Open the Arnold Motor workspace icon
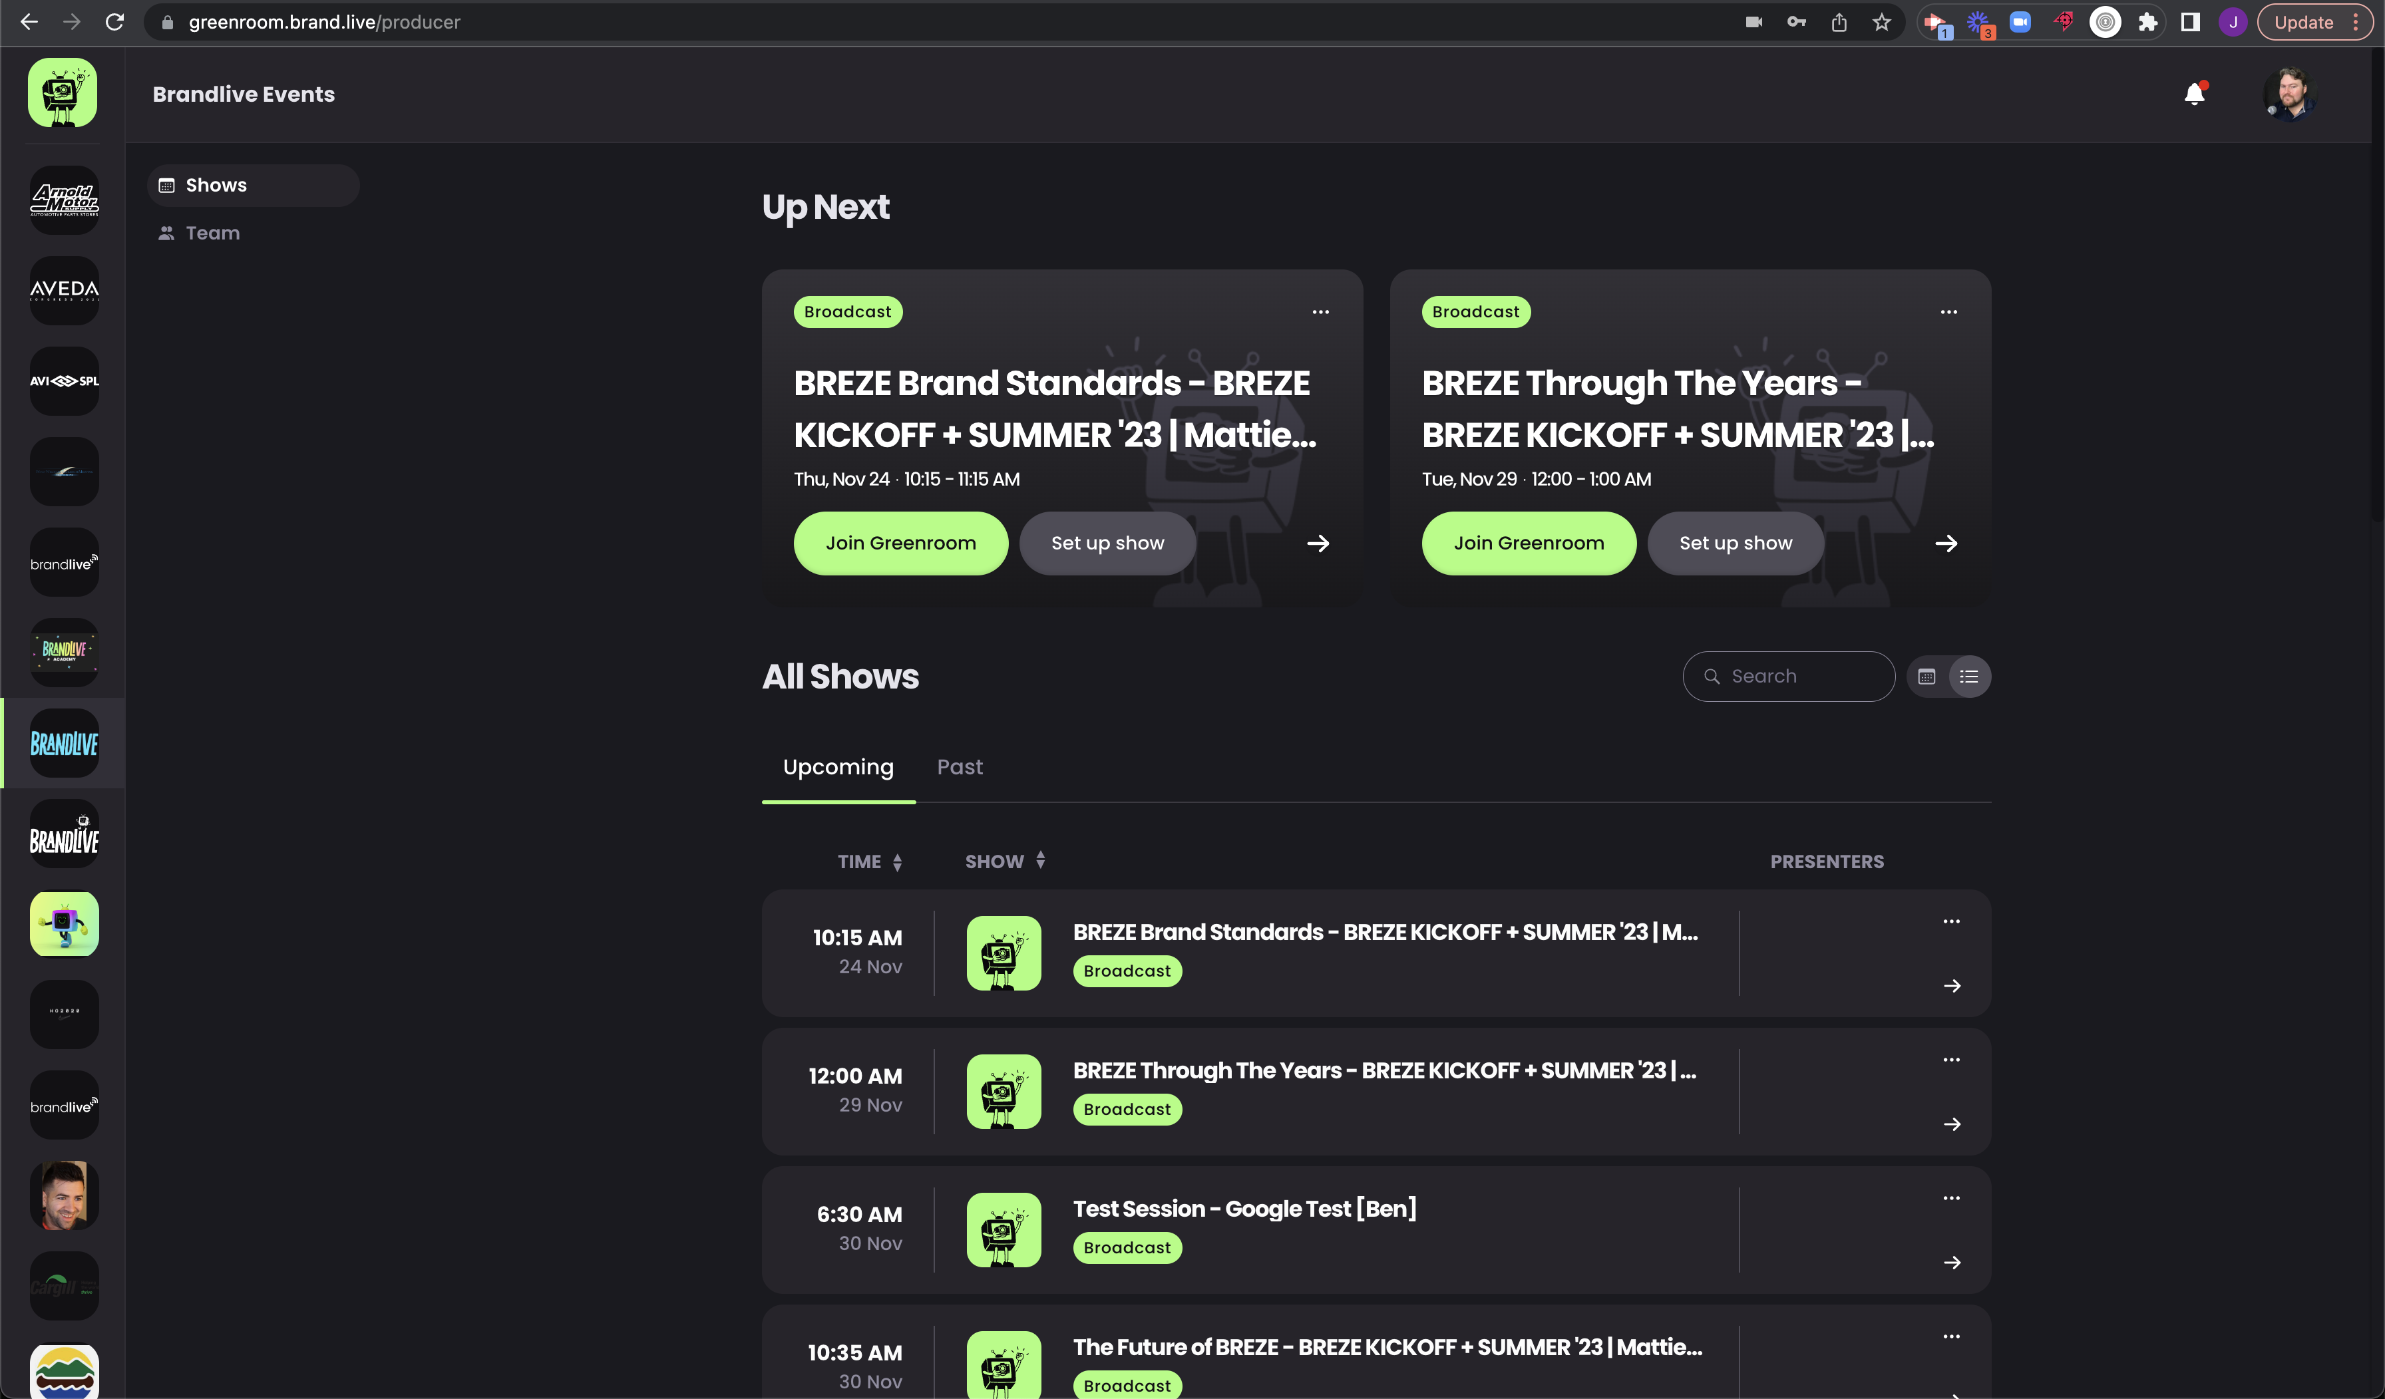The image size is (2385, 1399). 63,200
